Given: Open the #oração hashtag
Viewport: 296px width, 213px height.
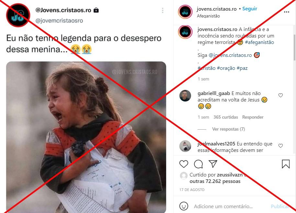Looking at the screenshot, I should tap(226, 68).
